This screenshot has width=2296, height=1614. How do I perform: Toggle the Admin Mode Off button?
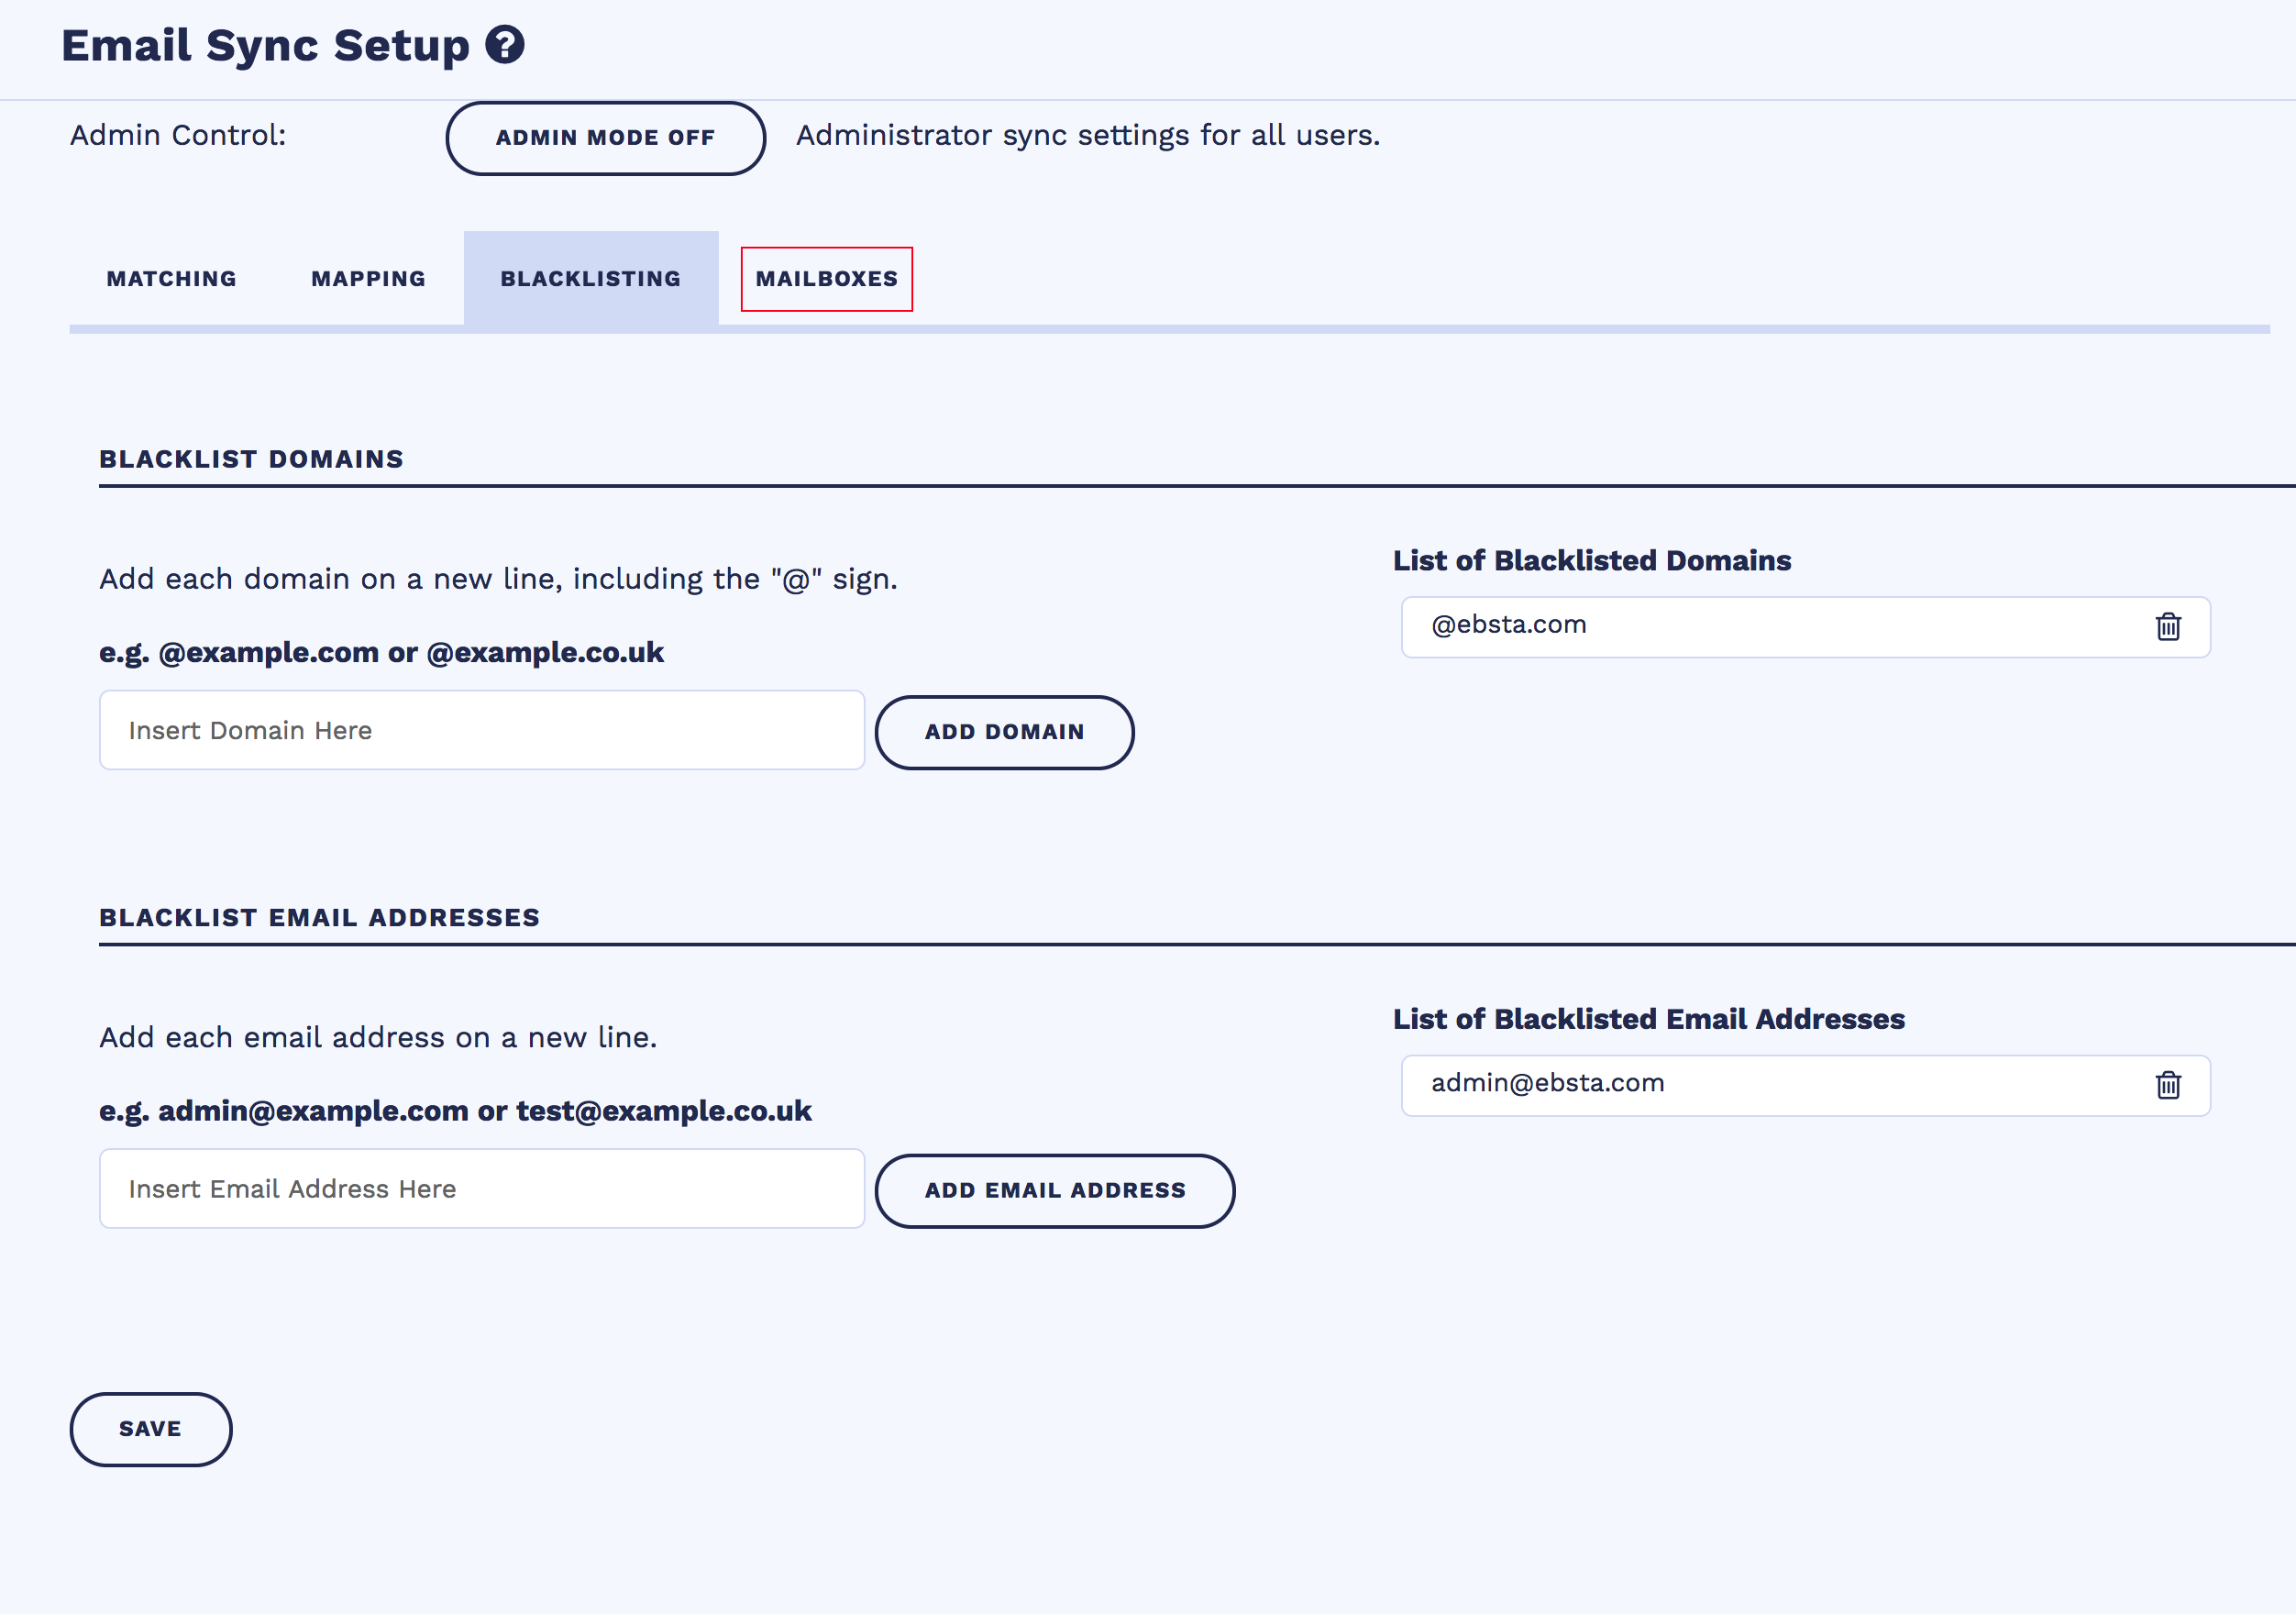click(605, 138)
